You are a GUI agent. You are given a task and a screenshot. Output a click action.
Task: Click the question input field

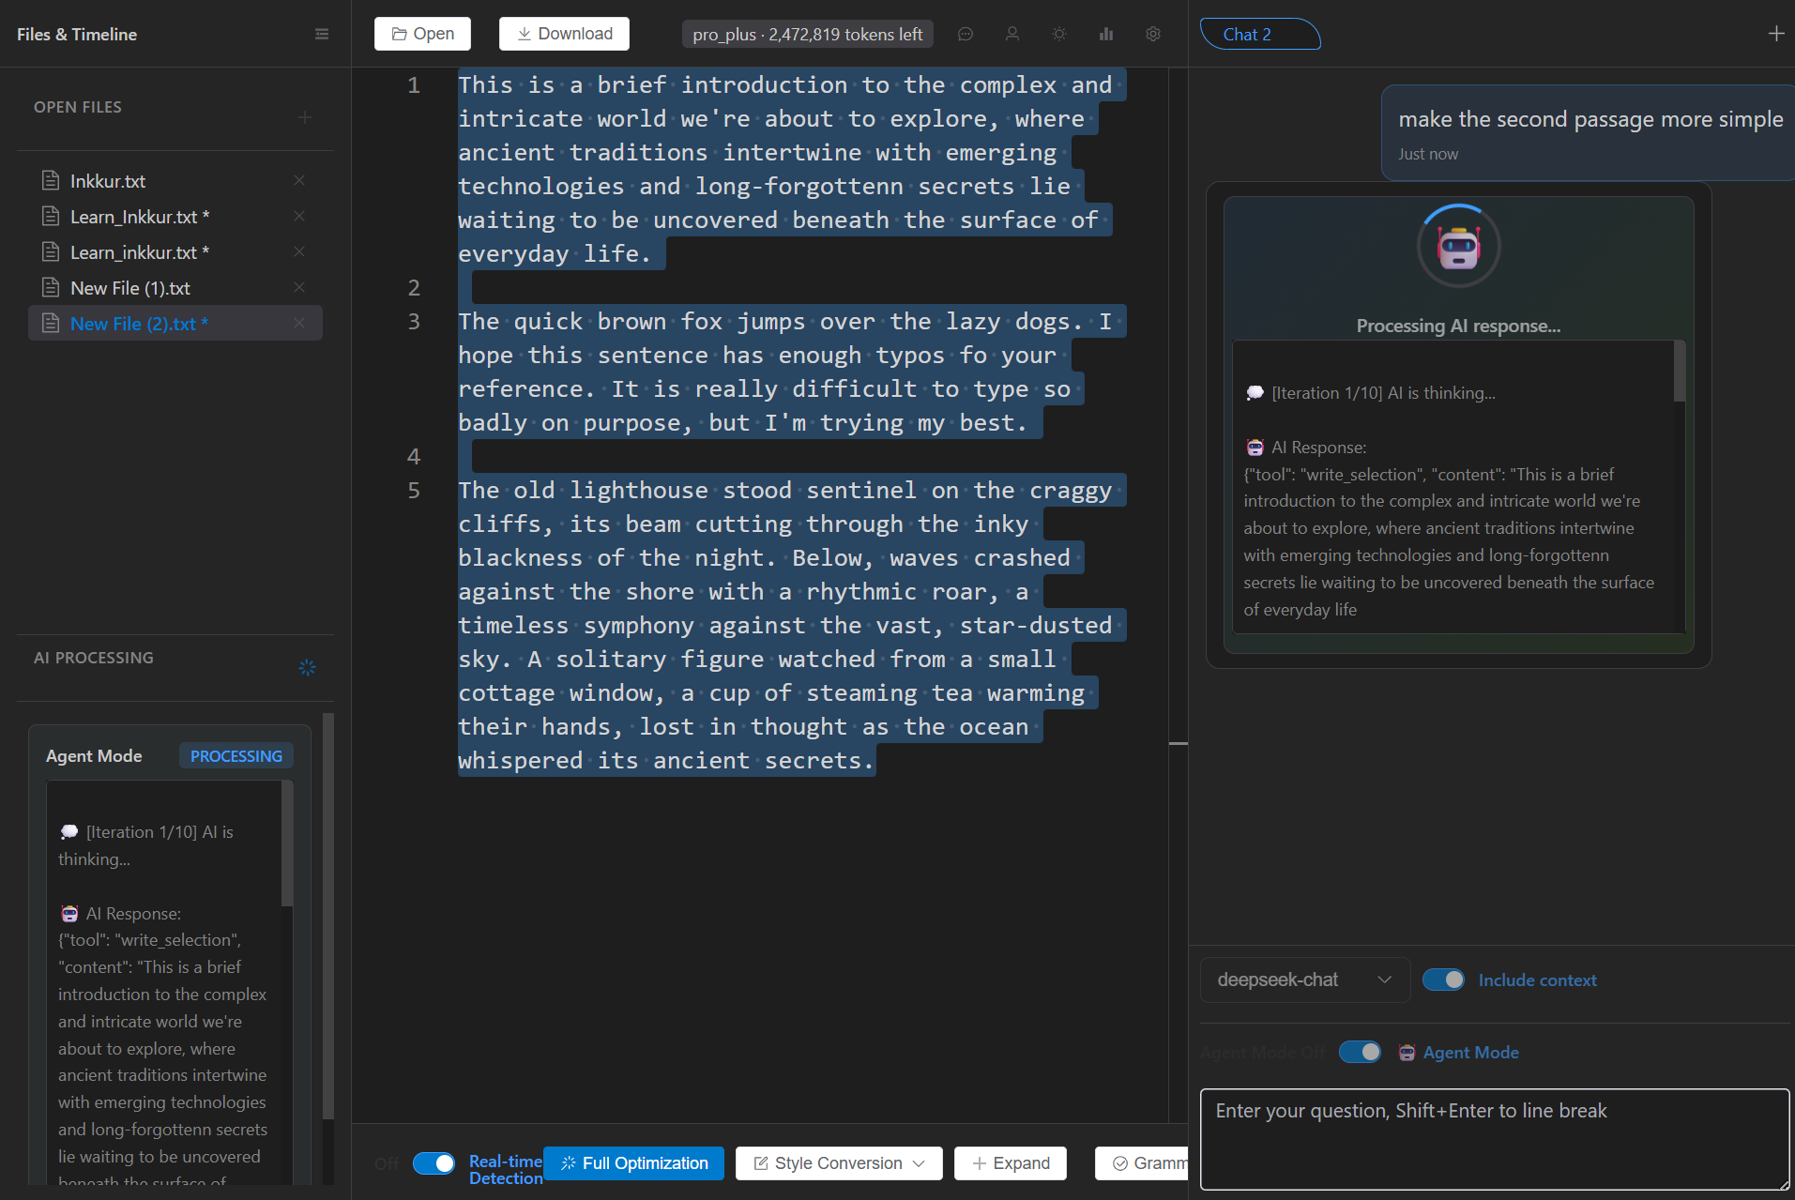click(x=1495, y=1139)
